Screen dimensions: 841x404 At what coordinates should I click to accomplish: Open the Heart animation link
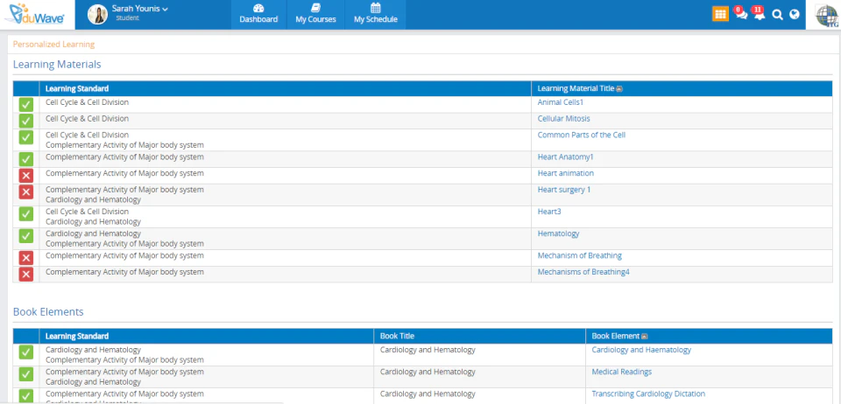point(565,173)
